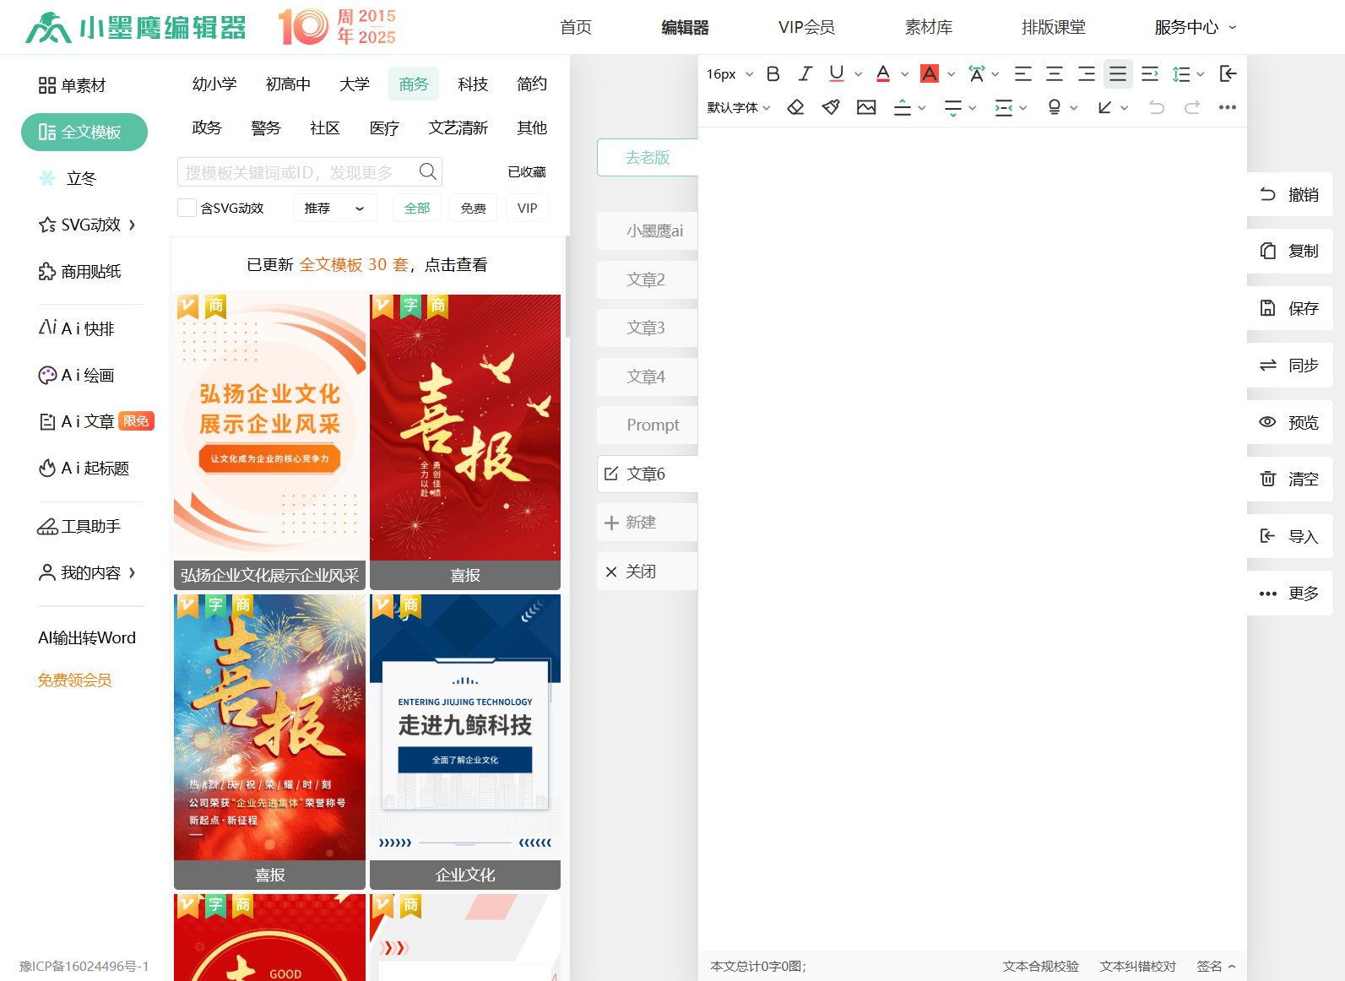The height and width of the screenshot is (981, 1345).
Task: Open the VIP会员 page
Action: click(x=807, y=27)
